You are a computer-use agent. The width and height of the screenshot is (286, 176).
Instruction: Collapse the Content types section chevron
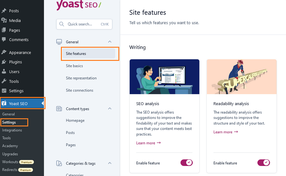(x=110, y=108)
